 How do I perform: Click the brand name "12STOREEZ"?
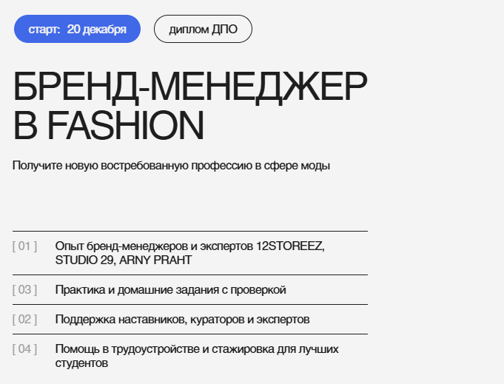(290, 246)
